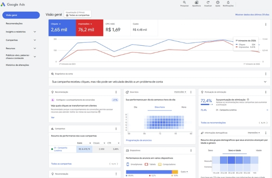The height and width of the screenshot is (178, 272).
Task: Open Impressões dropdown in Informações demográficas card
Action: (254, 133)
